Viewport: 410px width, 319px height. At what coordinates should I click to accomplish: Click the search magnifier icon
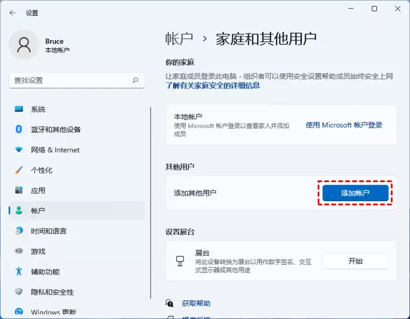pos(135,80)
